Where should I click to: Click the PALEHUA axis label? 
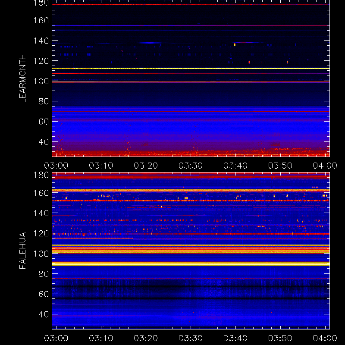click(x=23, y=251)
